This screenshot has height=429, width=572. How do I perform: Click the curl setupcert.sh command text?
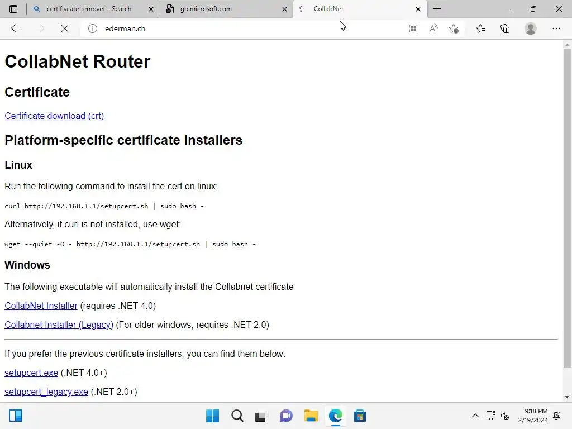coord(104,206)
